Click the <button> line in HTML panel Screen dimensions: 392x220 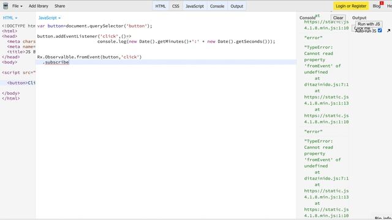click(x=21, y=83)
